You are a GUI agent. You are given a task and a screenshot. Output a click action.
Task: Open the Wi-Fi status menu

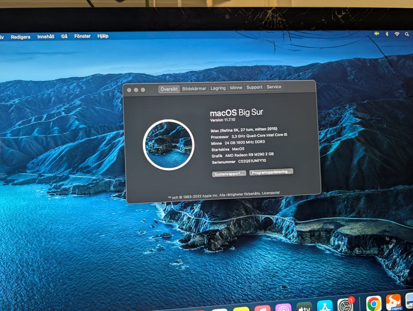click(397, 34)
